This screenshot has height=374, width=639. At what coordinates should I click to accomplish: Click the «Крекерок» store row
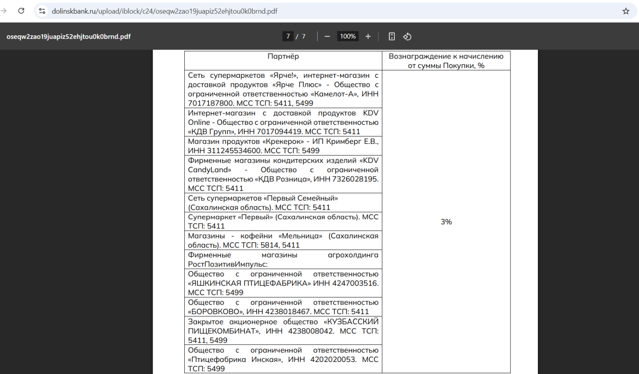coord(283,146)
